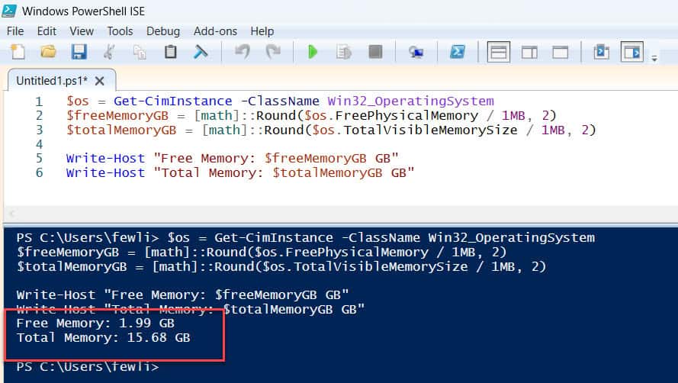Image resolution: width=678 pixels, height=383 pixels.
Task: Stop the operation with the square stop icon
Action: (x=375, y=52)
